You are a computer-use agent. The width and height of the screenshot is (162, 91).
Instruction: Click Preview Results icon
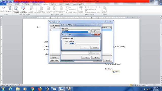(x=80, y=10)
